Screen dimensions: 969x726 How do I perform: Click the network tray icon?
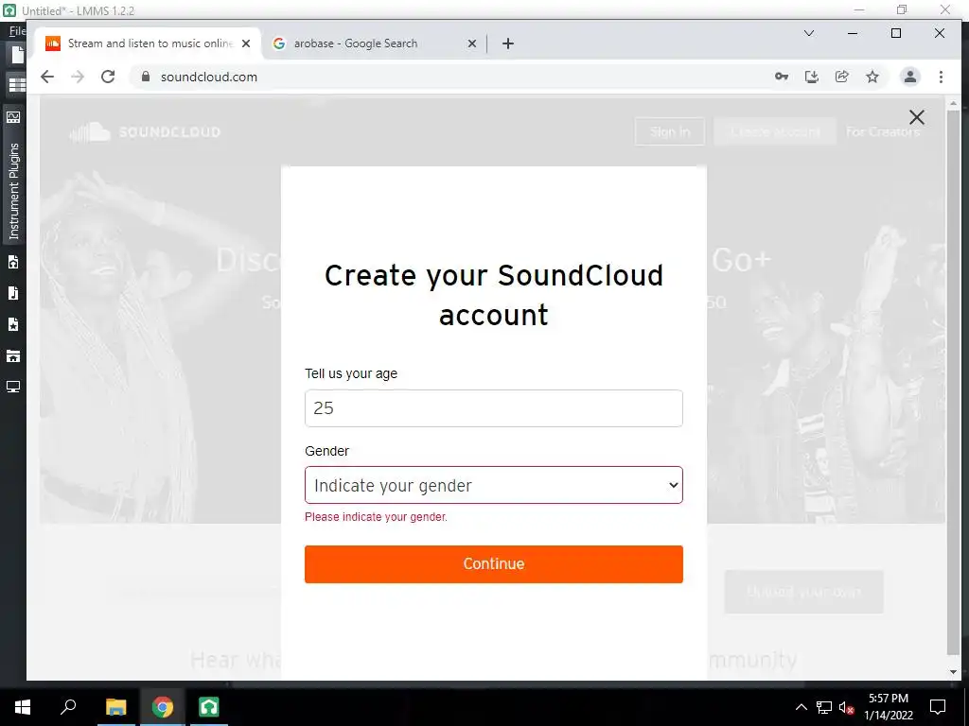click(x=824, y=707)
